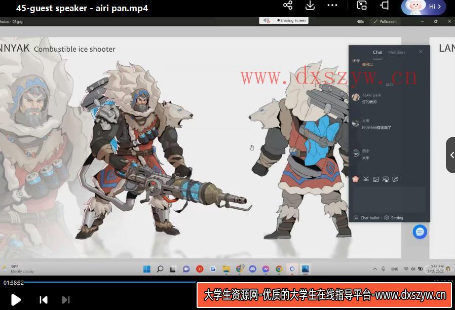The width and height of the screenshot is (455, 310).
Task: Open the red YouTube Music taskbar icon
Action: [x=200, y=269]
